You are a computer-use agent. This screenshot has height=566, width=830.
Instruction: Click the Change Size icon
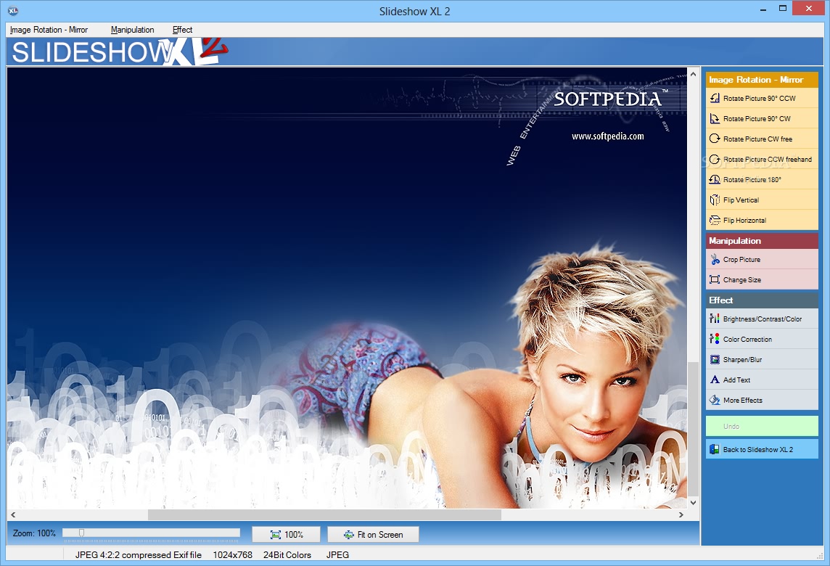pos(715,279)
